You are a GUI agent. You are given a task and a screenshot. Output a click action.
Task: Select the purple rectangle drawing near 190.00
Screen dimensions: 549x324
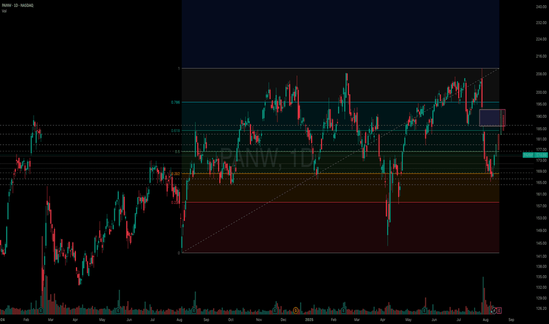pyautogui.click(x=492, y=118)
